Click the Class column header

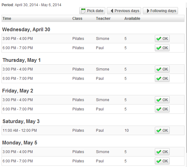pos(77,19)
